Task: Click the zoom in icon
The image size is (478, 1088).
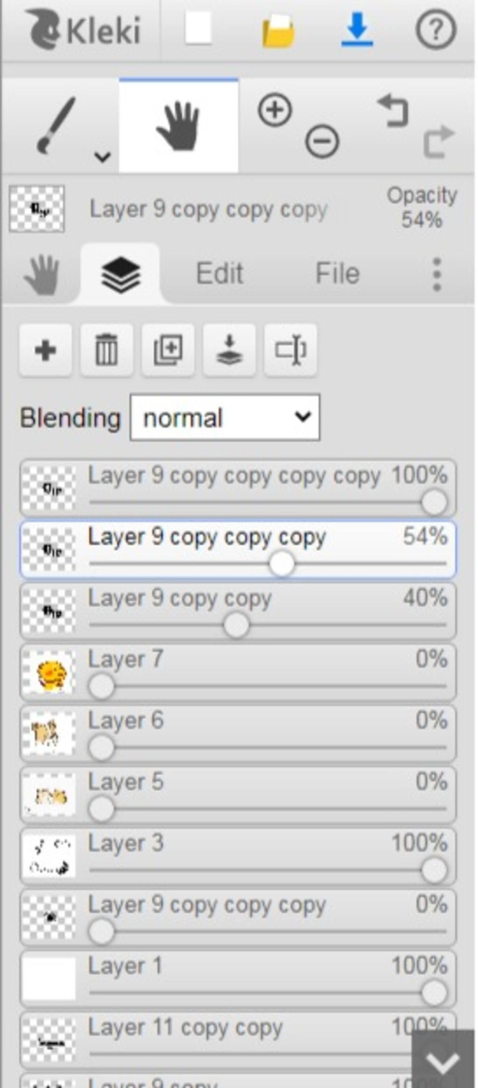Action: 274,110
